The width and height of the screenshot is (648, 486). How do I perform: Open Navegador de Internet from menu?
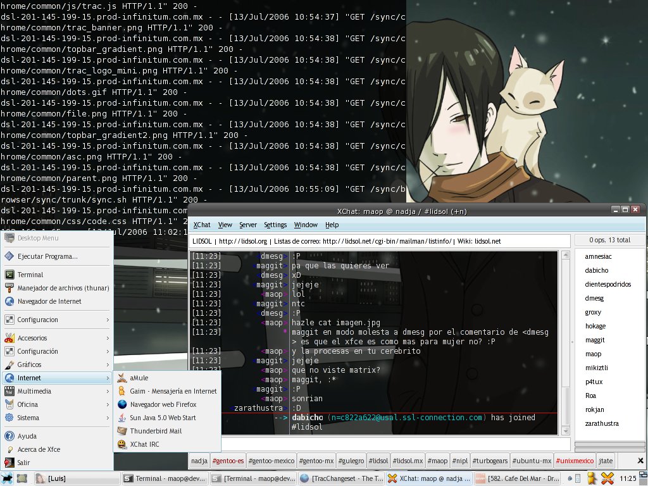58,301
